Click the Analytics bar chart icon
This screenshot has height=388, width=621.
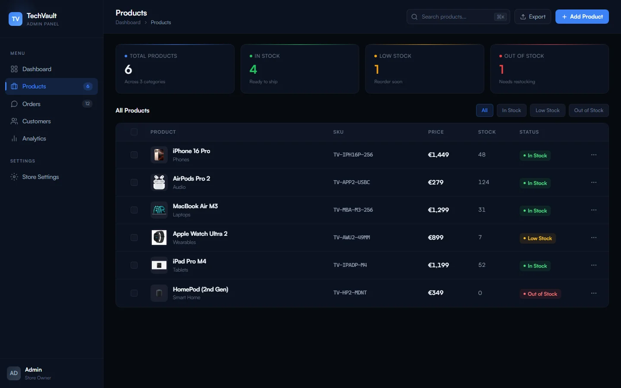(x=14, y=138)
